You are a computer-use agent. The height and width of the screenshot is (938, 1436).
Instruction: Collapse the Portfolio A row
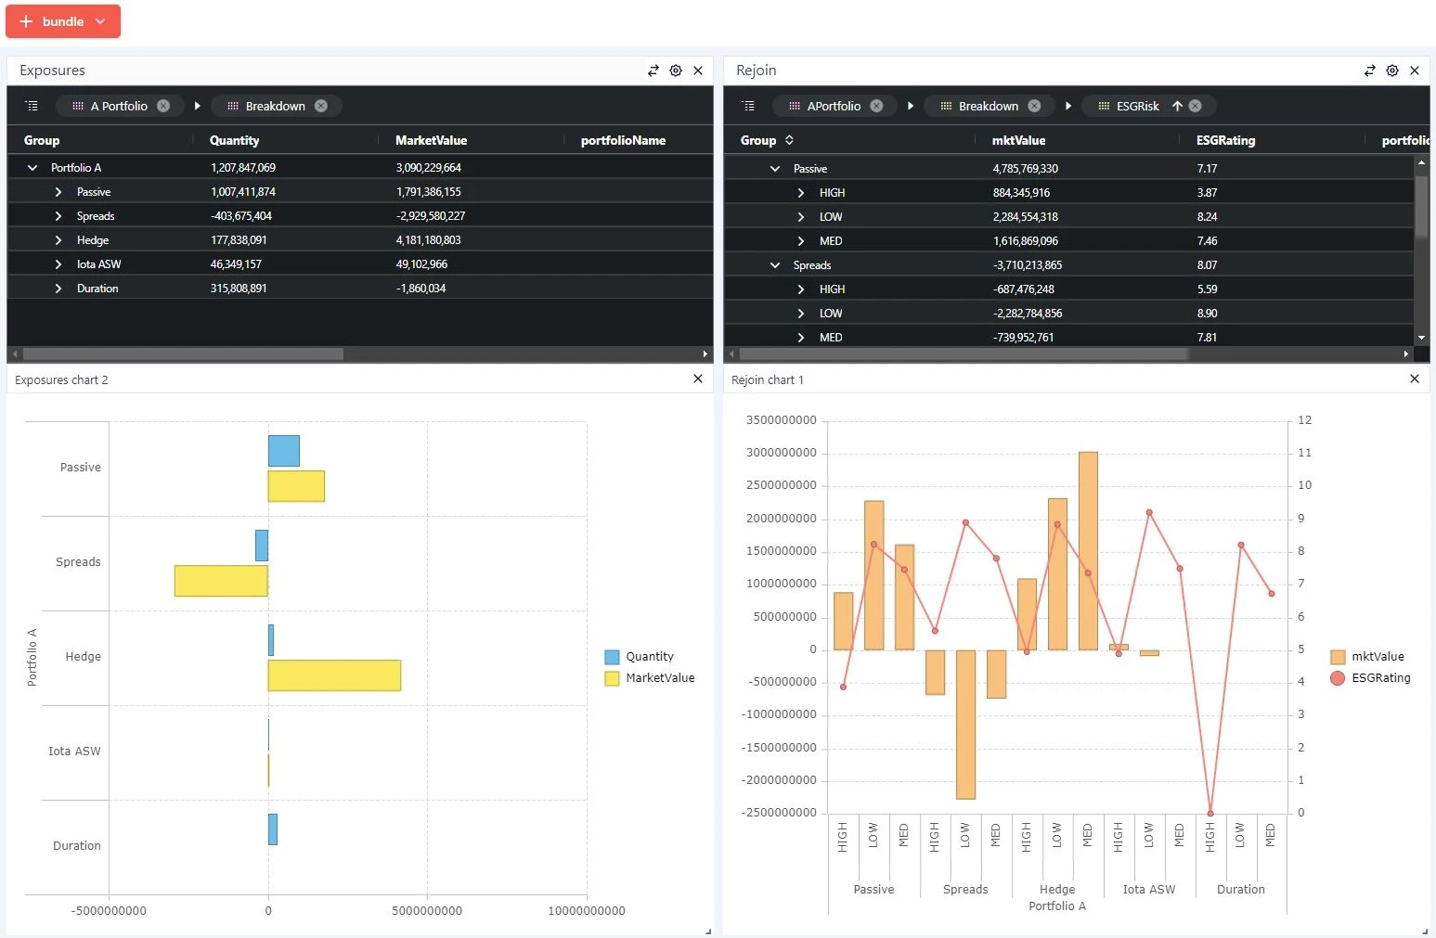point(32,168)
